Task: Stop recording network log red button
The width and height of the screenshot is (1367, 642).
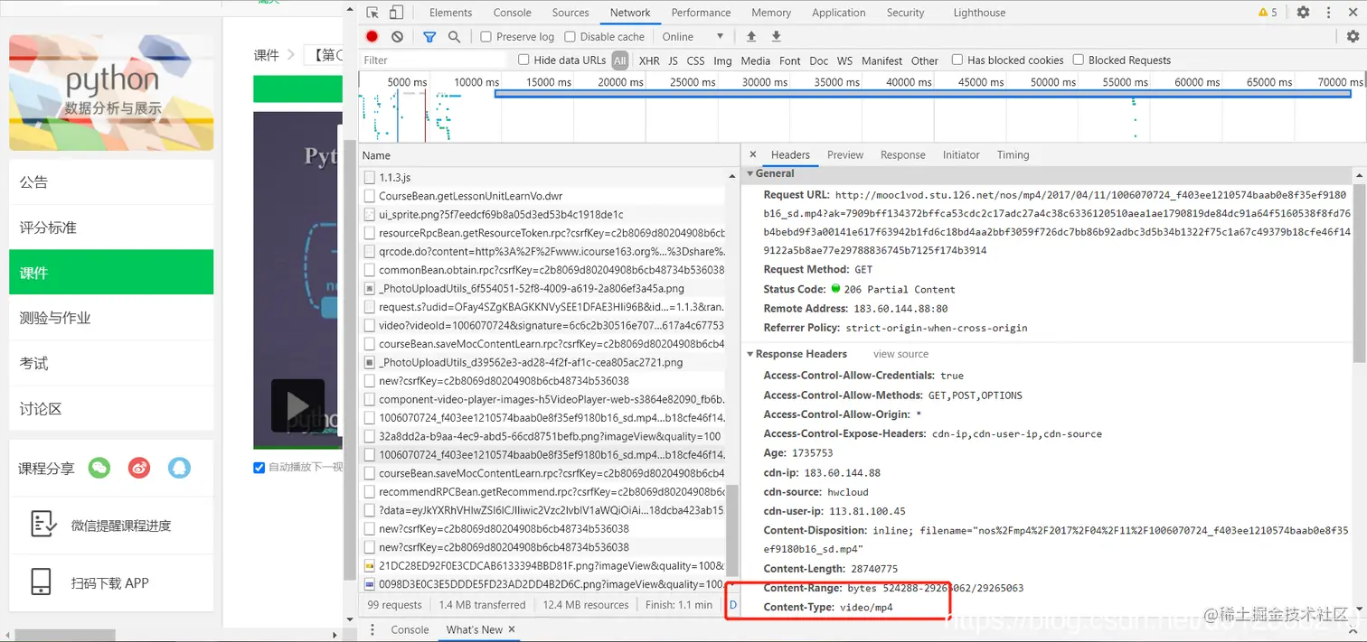Action: coord(372,36)
